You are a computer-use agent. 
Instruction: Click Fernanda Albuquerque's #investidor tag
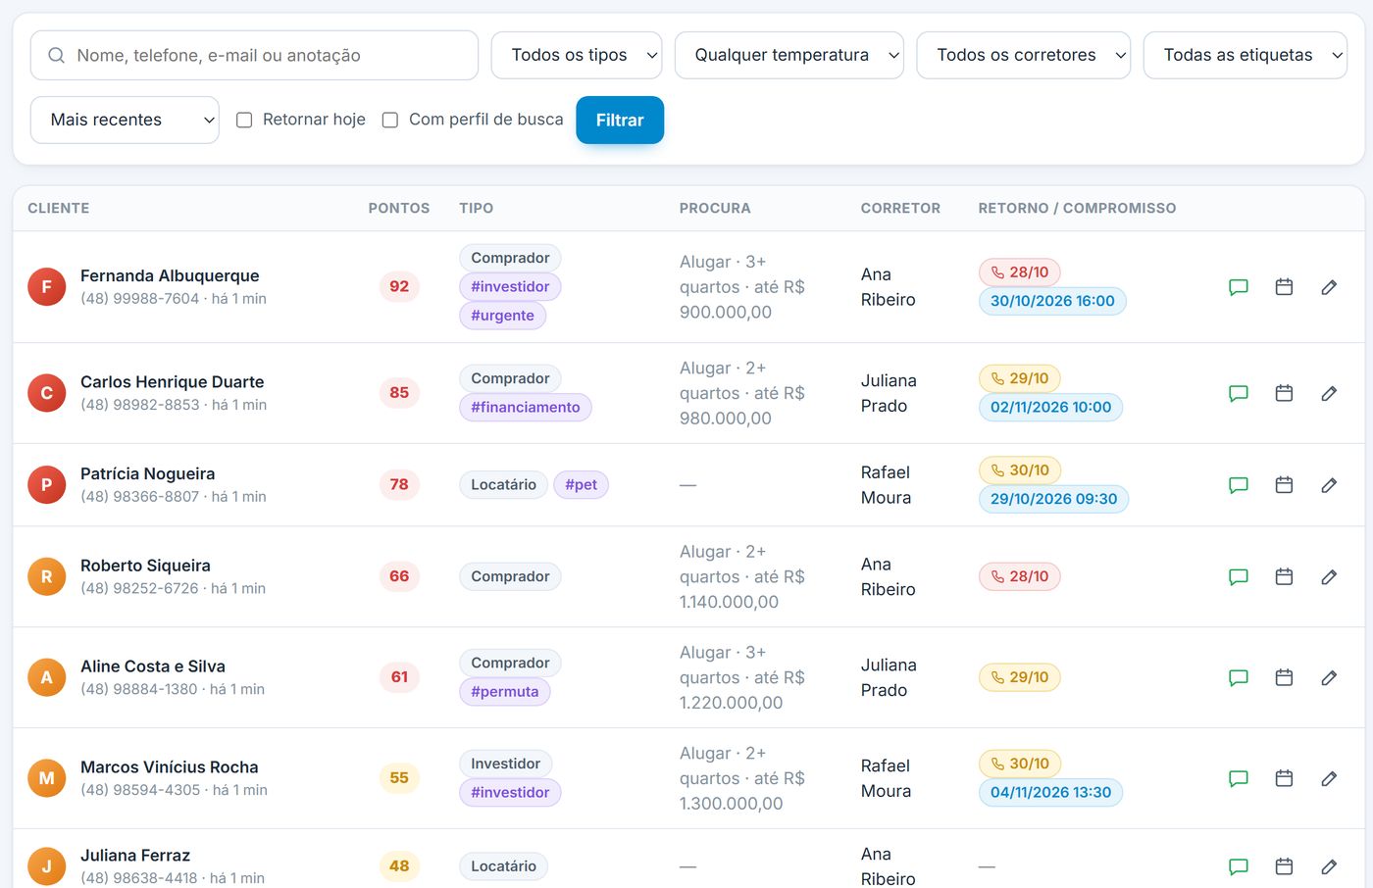click(510, 286)
